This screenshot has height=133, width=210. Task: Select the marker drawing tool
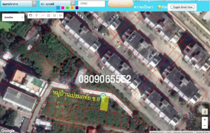click(36, 15)
